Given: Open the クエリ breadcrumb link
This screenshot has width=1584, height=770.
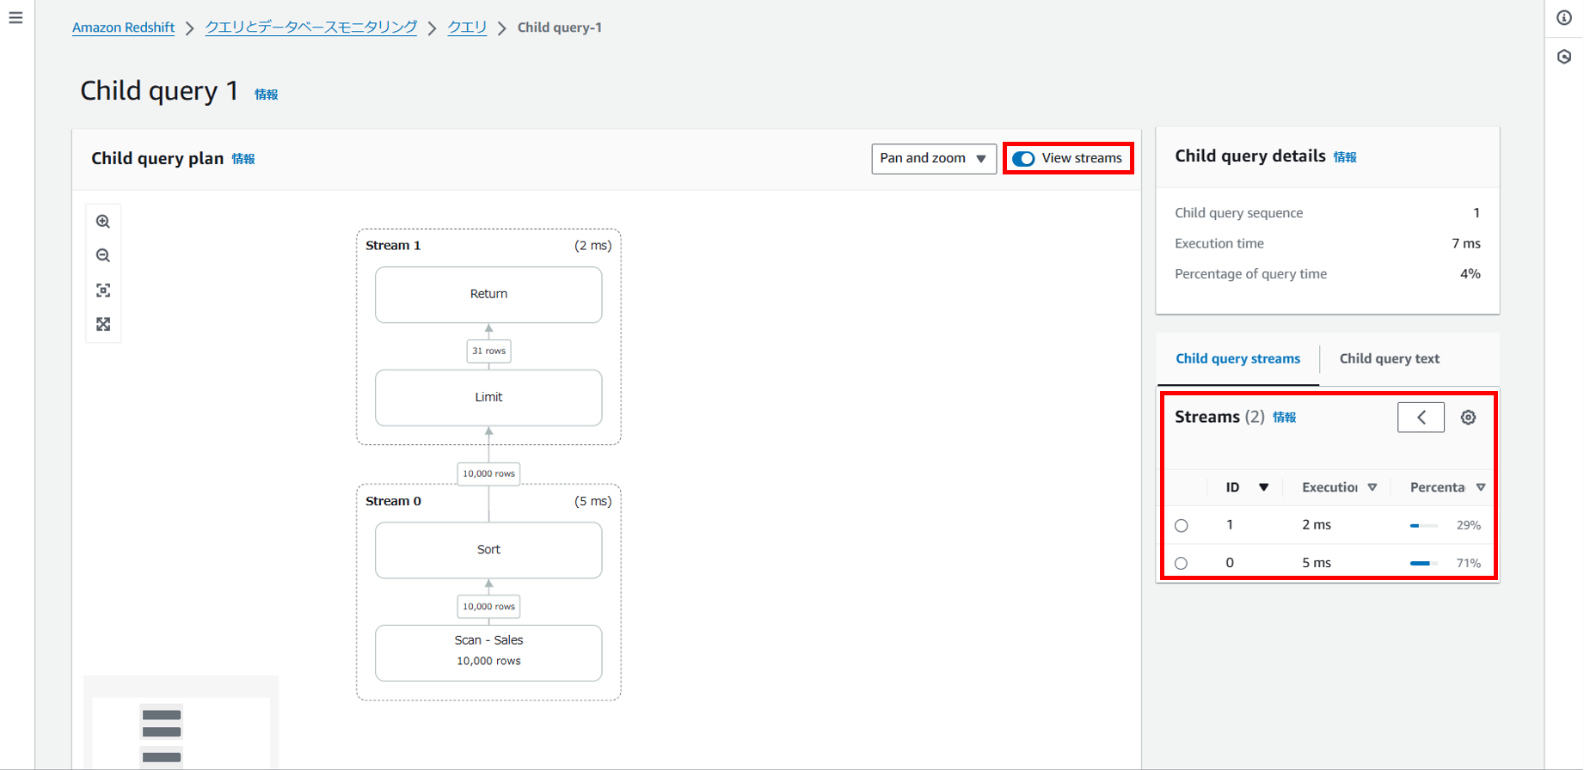Looking at the screenshot, I should [467, 27].
